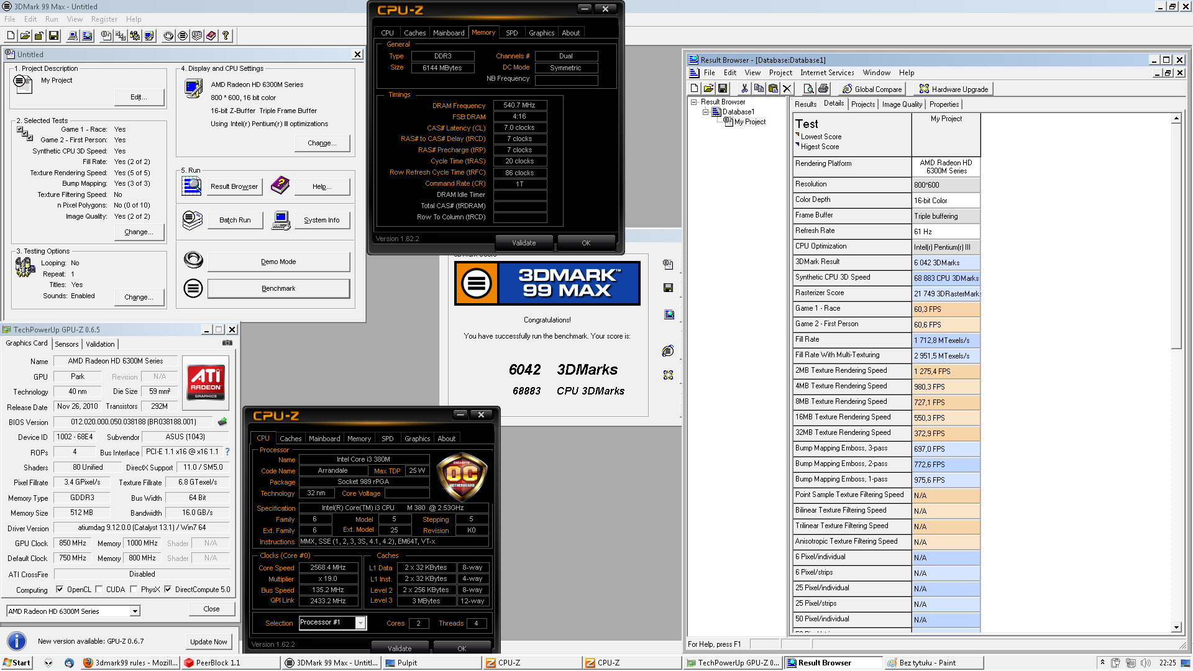1193x671 pixels.
Task: Open Register menu in 3DMark 99 Max
Action: [x=104, y=19]
